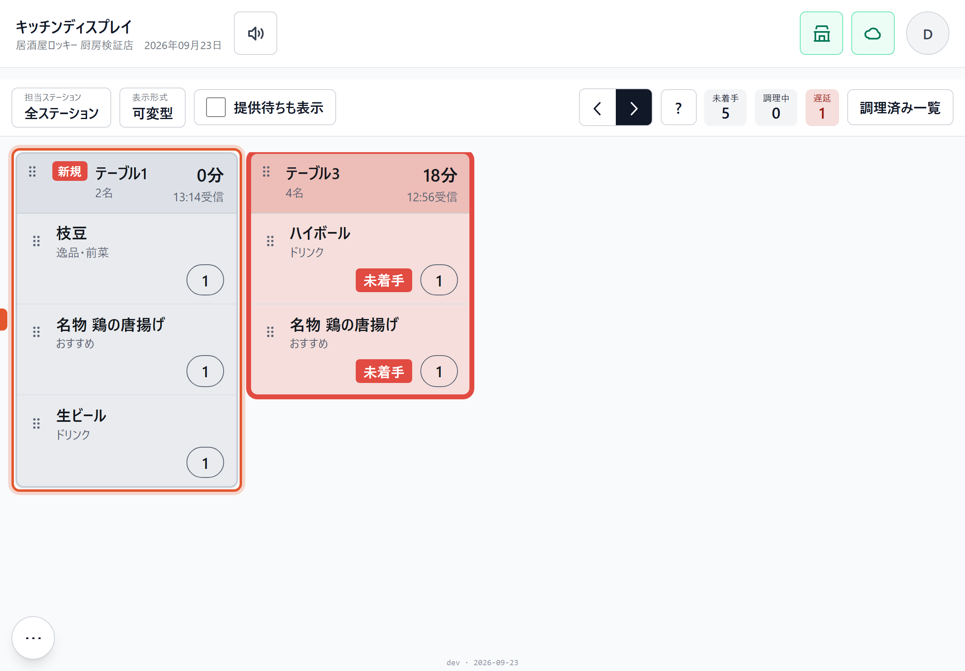Click the 枝豆 item name
The width and height of the screenshot is (965, 671).
click(x=72, y=233)
